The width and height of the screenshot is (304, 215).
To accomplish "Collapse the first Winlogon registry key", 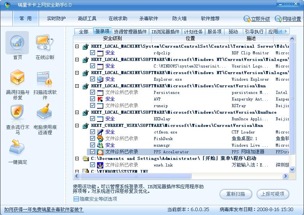I will pyautogui.click(x=77, y=59).
